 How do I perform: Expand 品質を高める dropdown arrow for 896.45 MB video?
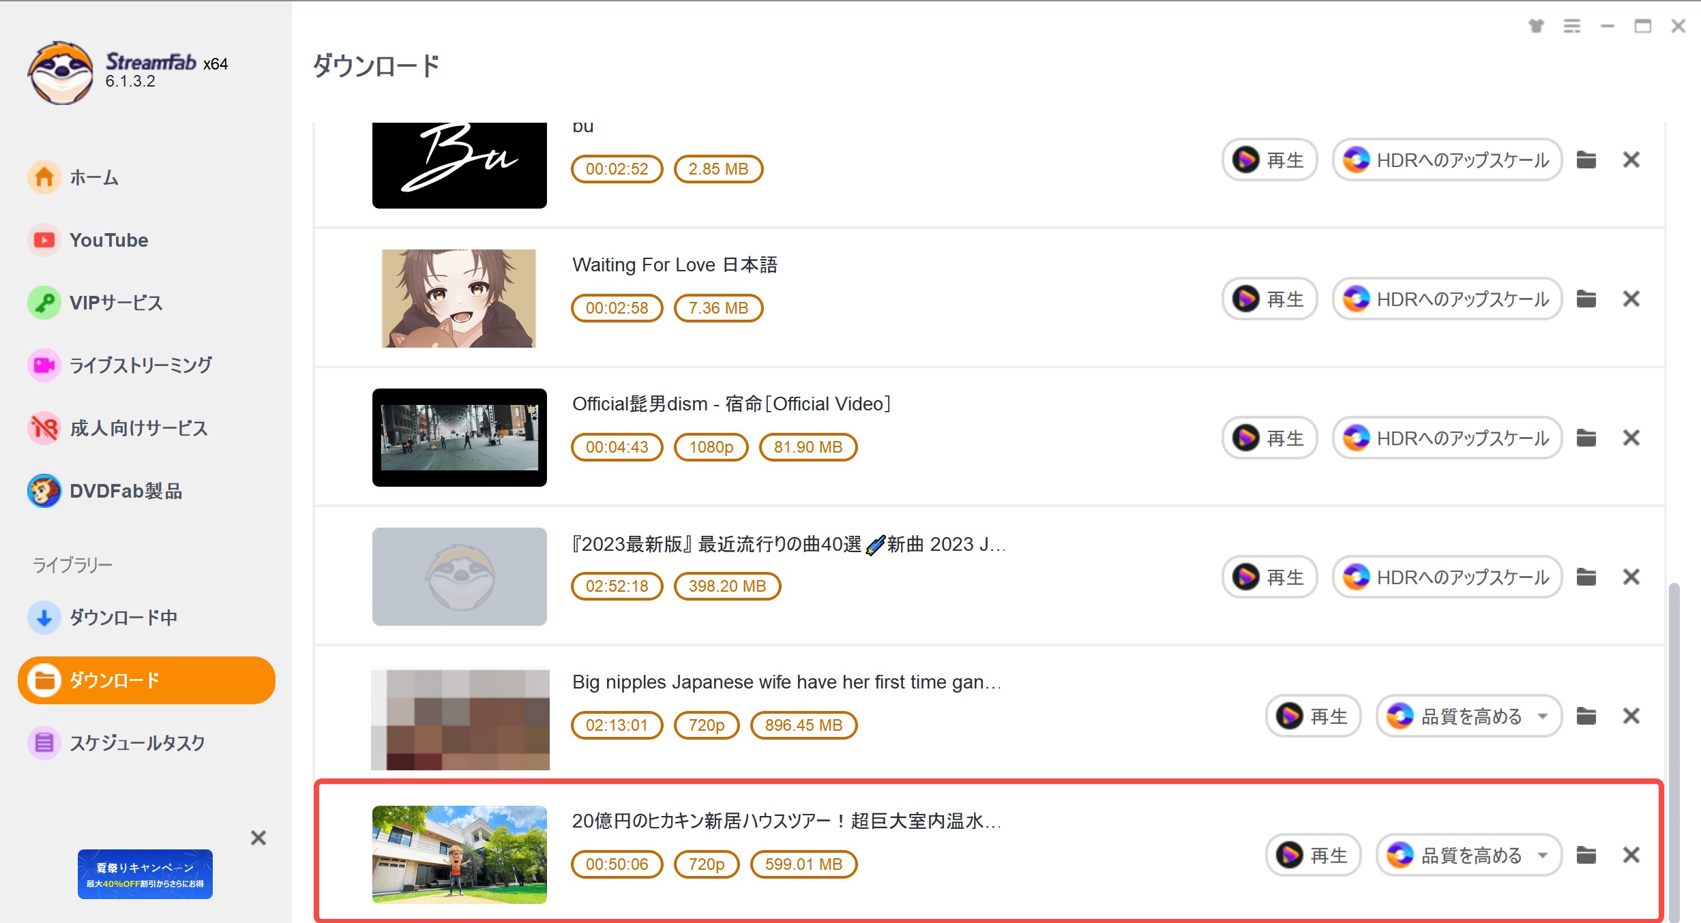[1543, 716]
